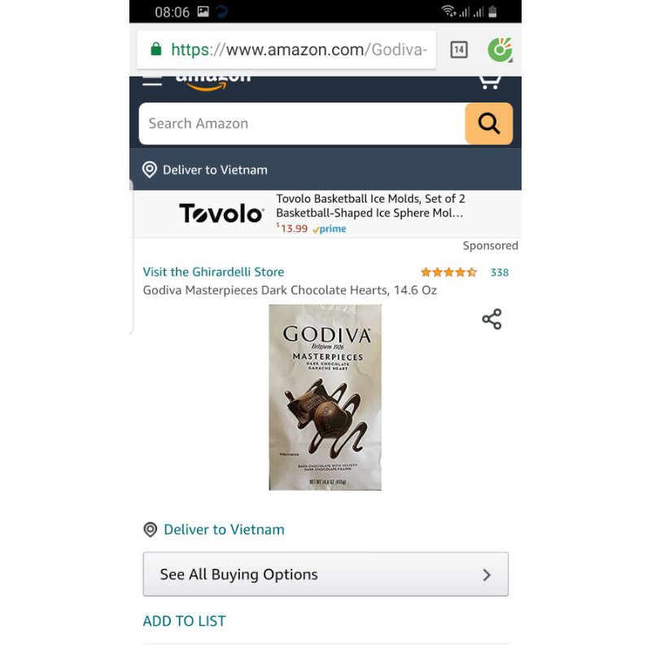
Task: Tap the green browser logo icon
Action: (x=500, y=50)
